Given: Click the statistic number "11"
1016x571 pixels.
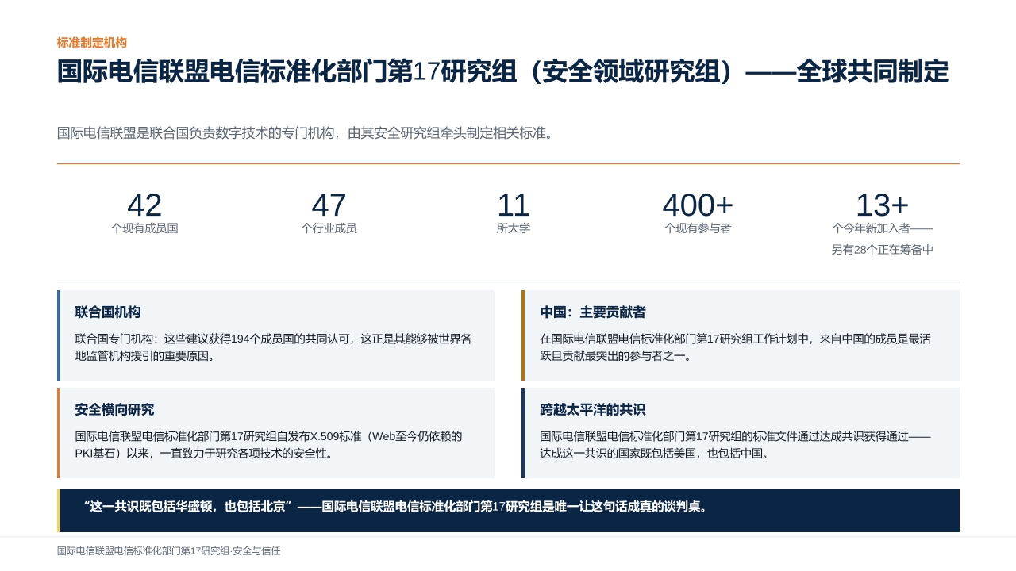Looking at the screenshot, I should pyautogui.click(x=514, y=205).
